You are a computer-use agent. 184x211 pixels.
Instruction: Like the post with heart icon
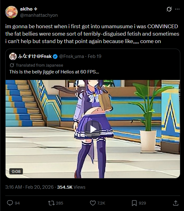93,203
